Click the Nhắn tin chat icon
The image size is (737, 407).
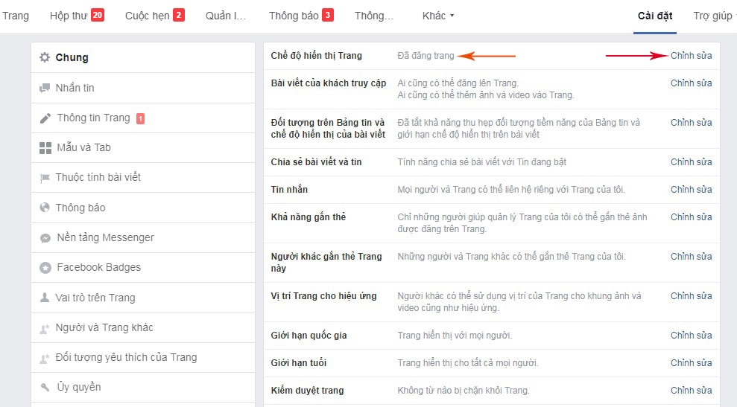(x=45, y=88)
